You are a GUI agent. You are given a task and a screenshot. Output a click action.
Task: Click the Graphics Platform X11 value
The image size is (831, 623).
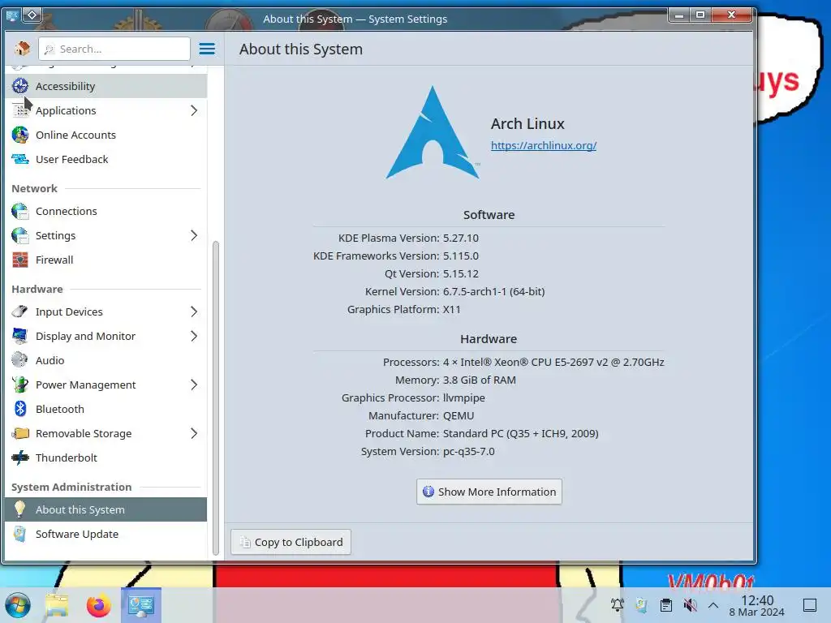(x=451, y=309)
